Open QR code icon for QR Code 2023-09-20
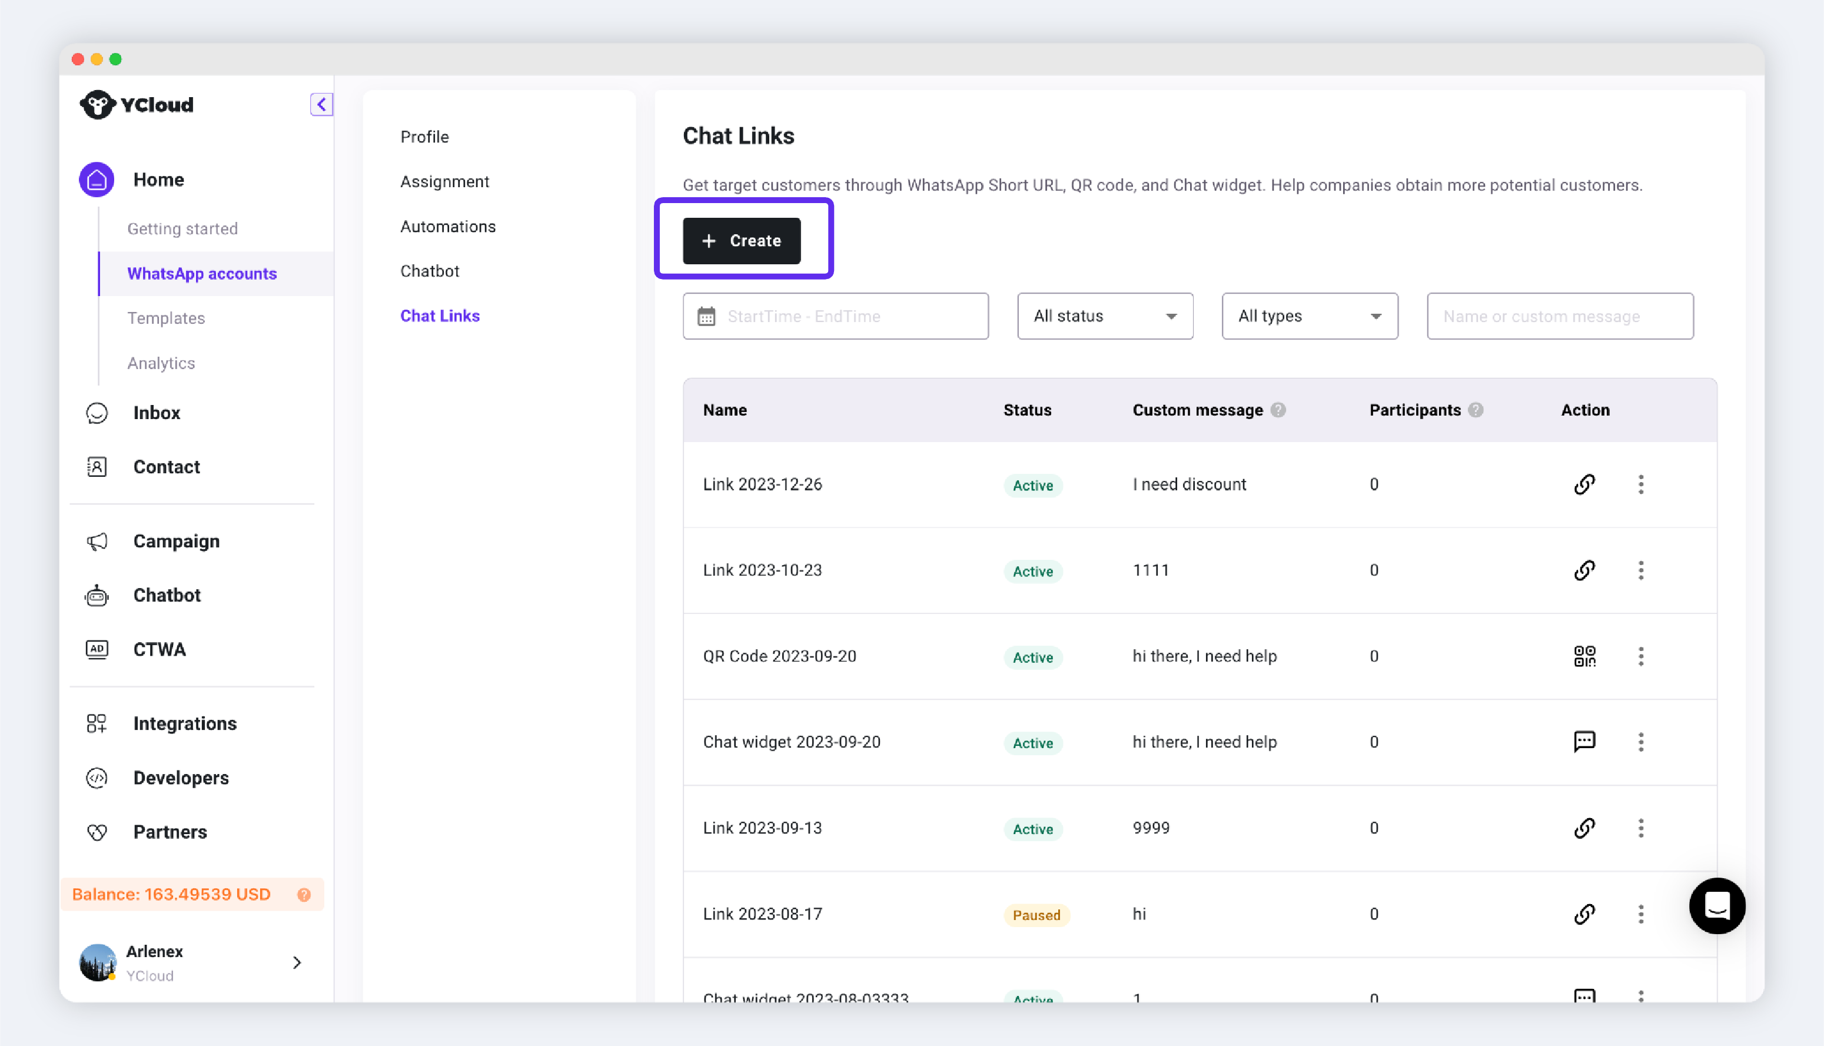 (1584, 656)
